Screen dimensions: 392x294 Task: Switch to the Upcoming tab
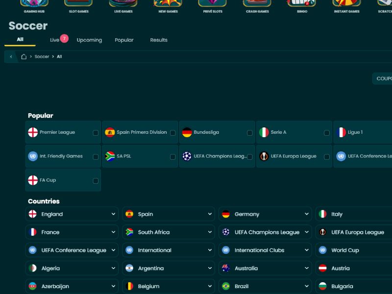pos(89,40)
